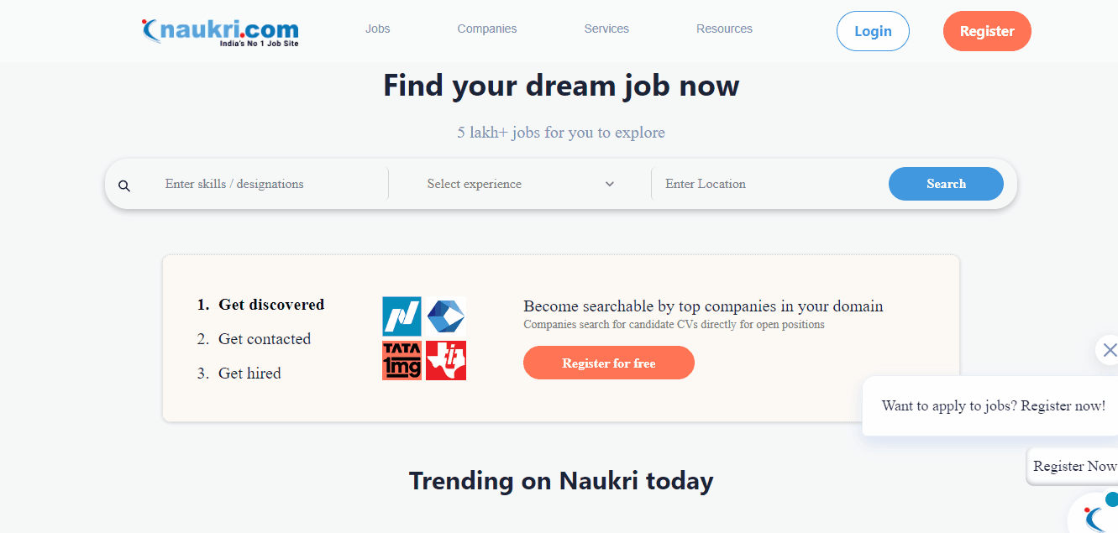Open the Services menu

pos(606,29)
